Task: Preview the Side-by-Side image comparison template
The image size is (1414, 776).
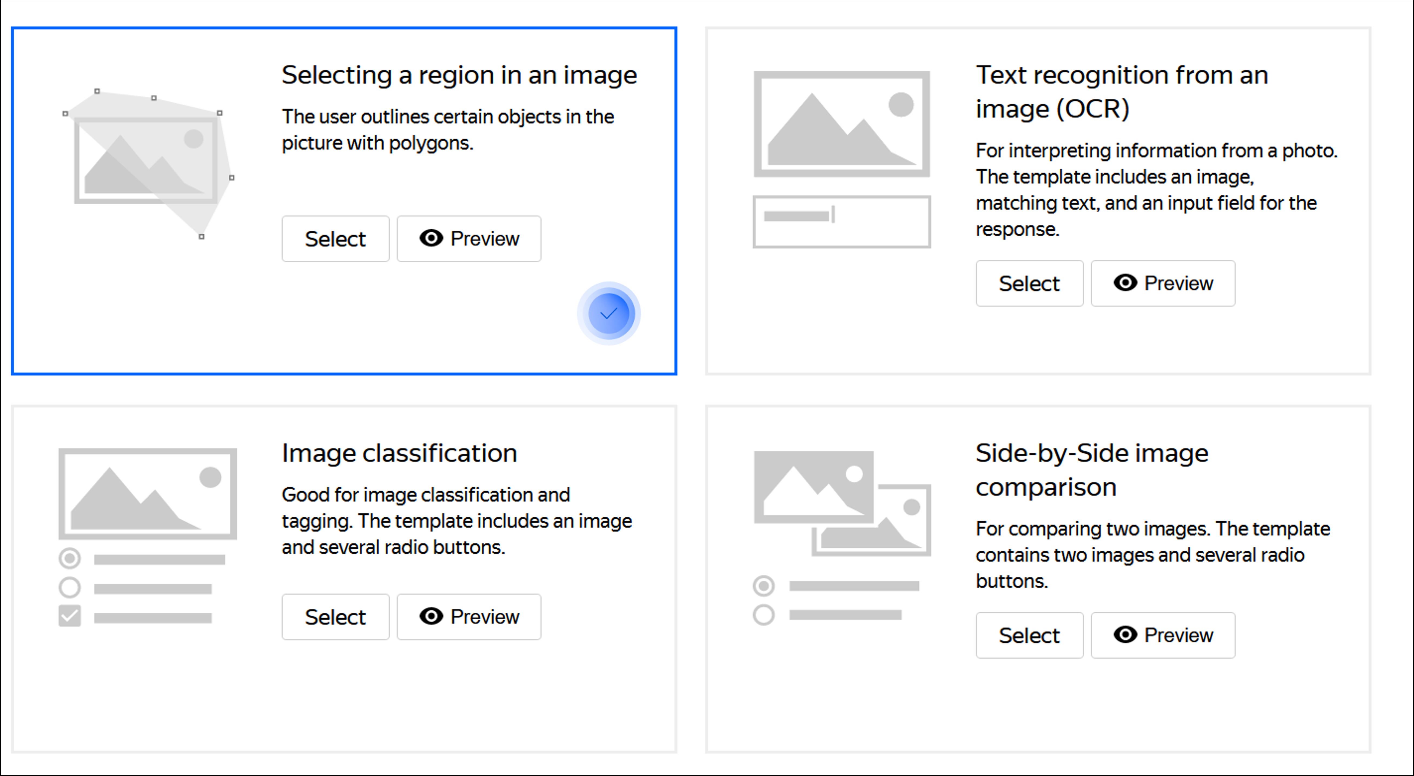Action: point(1163,635)
